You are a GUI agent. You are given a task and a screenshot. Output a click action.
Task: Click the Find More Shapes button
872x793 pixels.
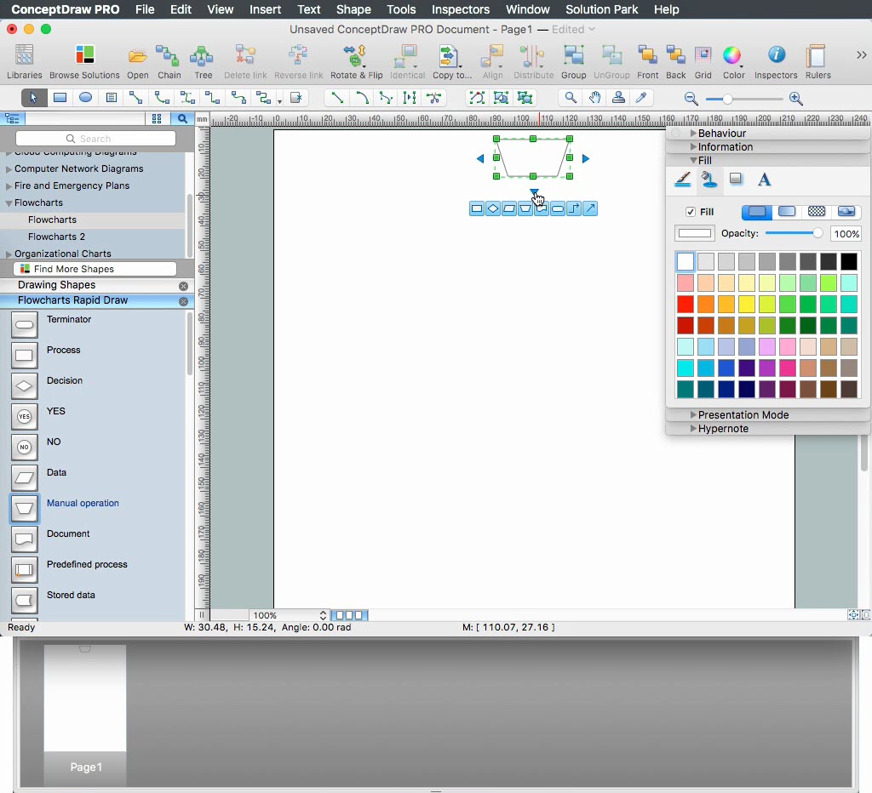(95, 269)
